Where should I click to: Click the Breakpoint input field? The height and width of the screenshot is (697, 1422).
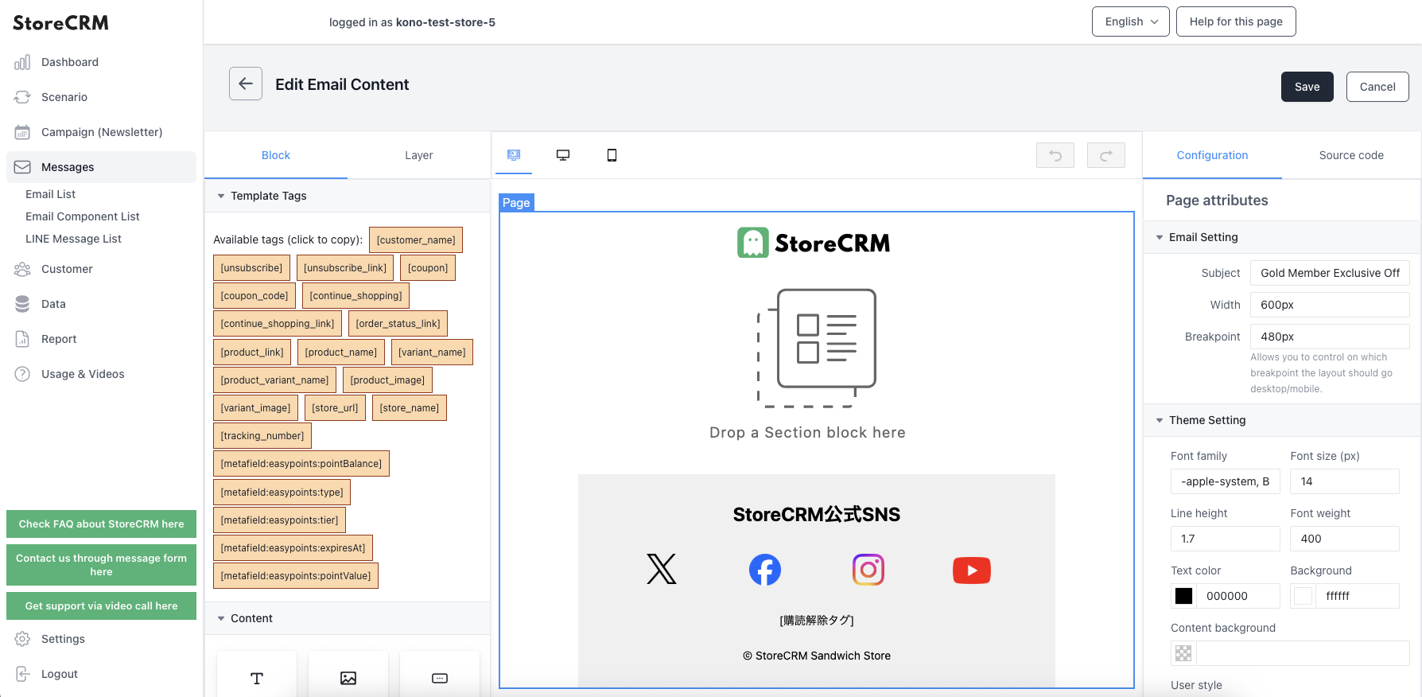(x=1330, y=337)
